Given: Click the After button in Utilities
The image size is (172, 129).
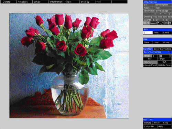Looking at the screenshot, I should [x=157, y=123].
